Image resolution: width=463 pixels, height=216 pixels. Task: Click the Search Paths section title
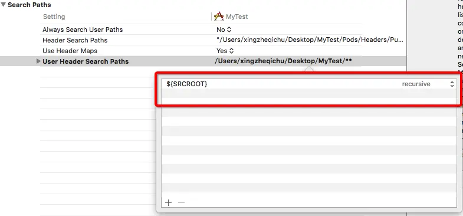coord(29,5)
